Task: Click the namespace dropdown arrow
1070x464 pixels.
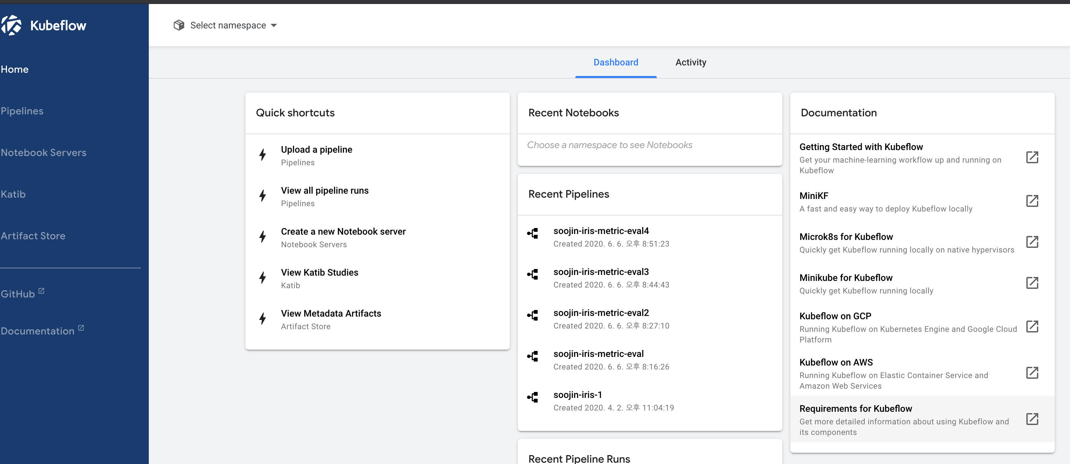Action: [x=274, y=25]
